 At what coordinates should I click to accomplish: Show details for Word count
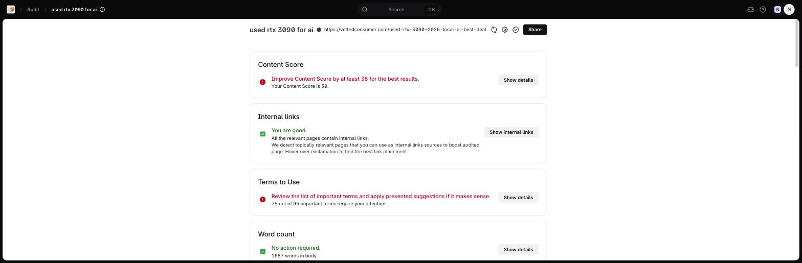coord(518,250)
